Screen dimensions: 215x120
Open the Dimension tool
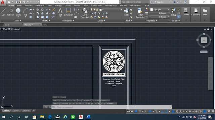68,12
